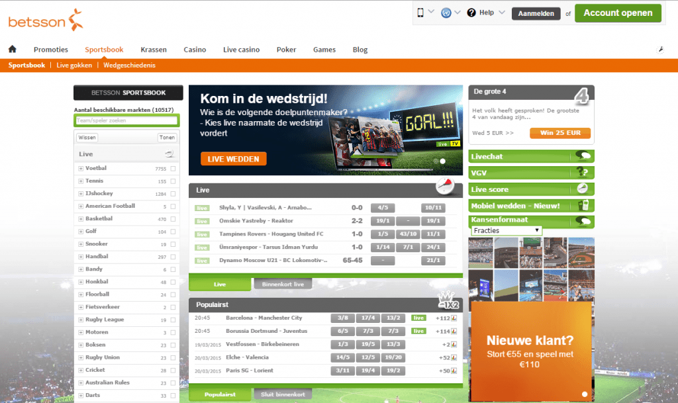The image size is (678, 403).
Task: Open the mobile phone icon menu
Action: pyautogui.click(x=420, y=13)
